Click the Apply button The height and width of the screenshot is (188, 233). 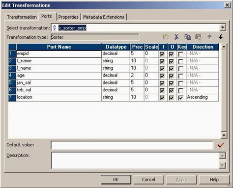pyautogui.click(x=181, y=180)
